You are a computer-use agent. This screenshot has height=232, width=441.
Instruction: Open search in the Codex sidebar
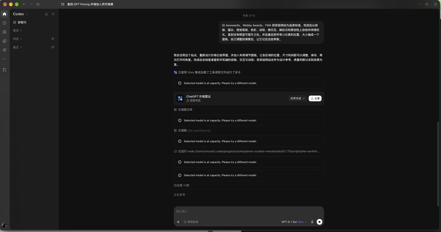point(53,14)
